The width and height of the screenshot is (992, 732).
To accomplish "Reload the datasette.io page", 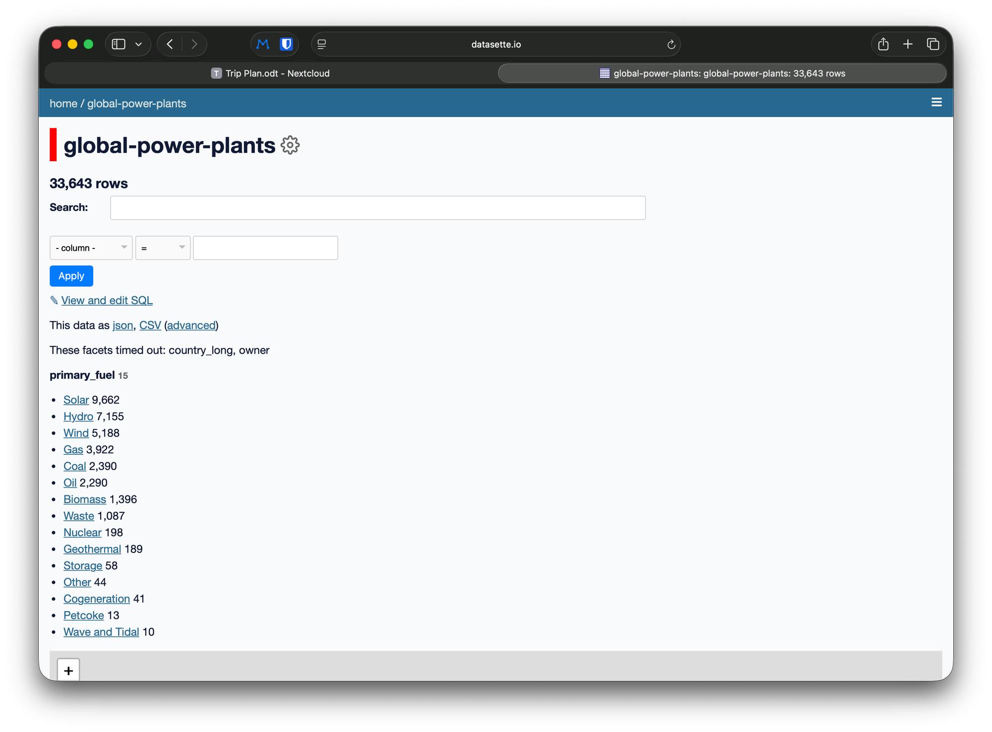I will [x=671, y=45].
